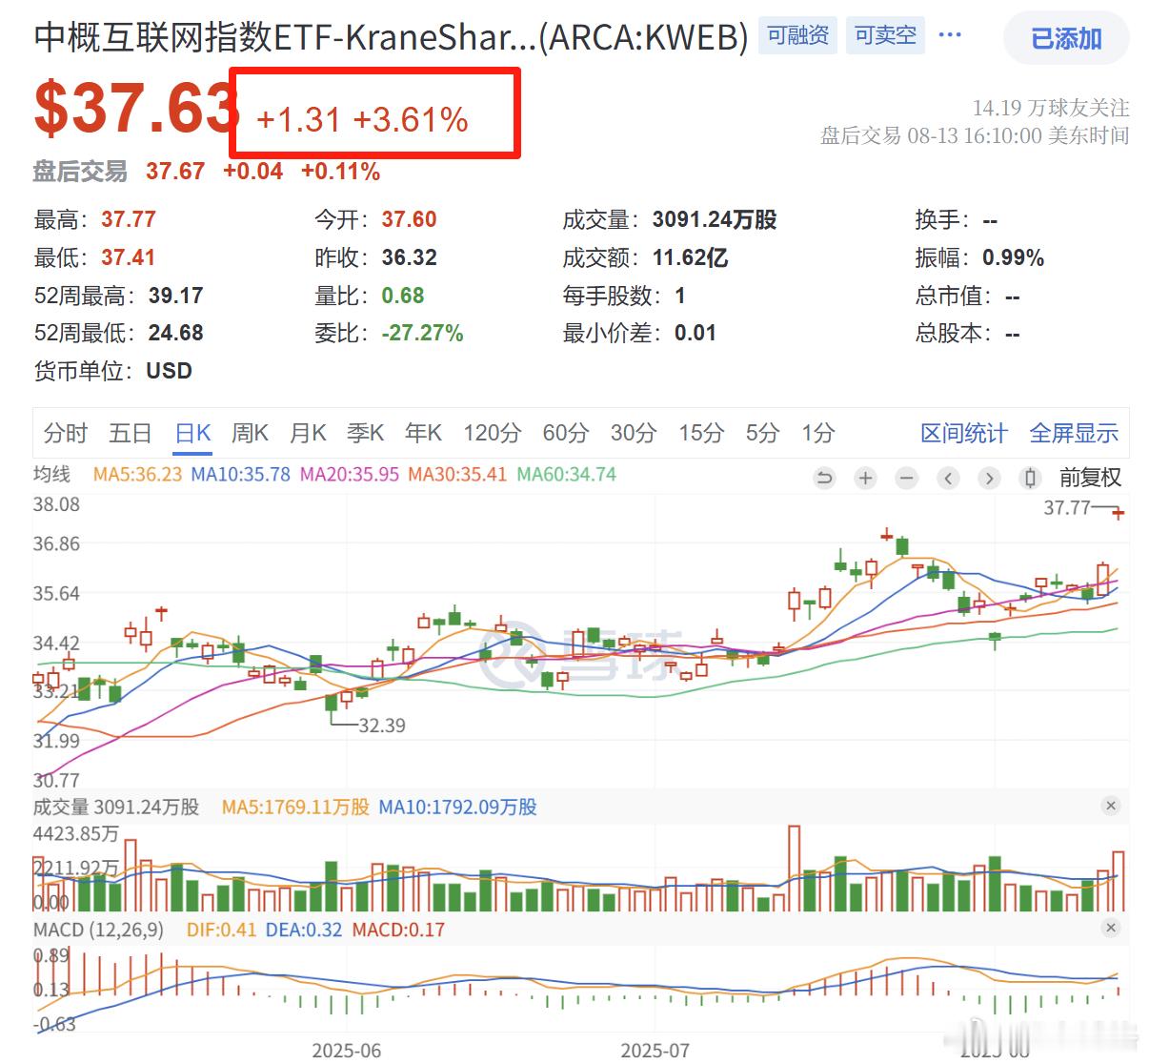Toggle the candlestick style icon
Screen dimensions: 1149x1064
1030,478
